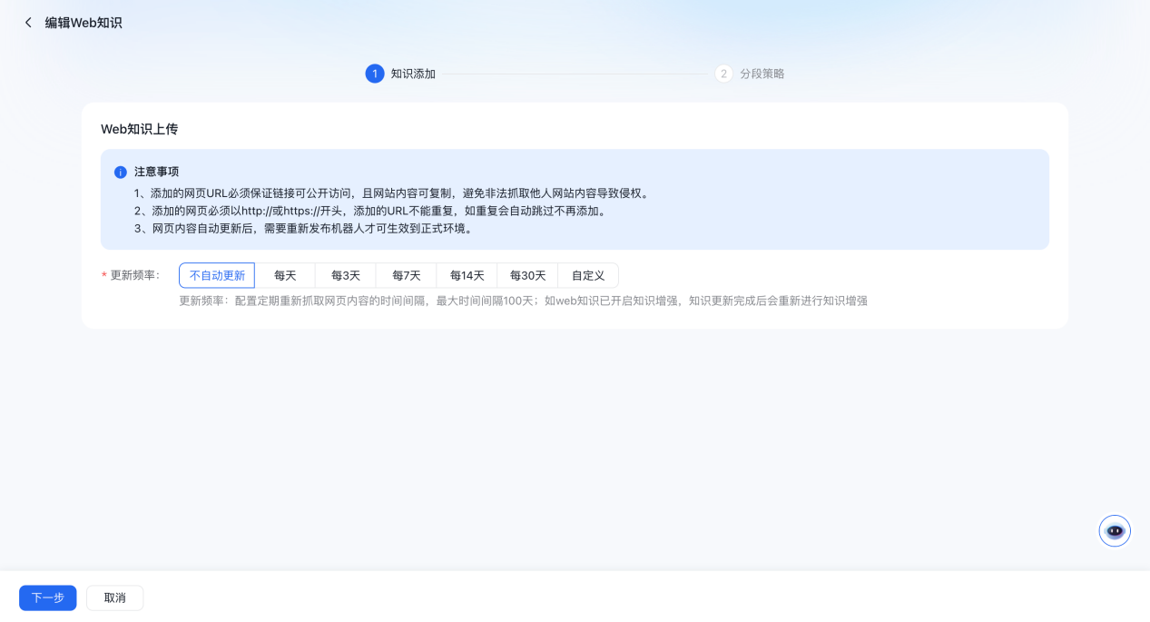Screen dimensions: 1150x622
Task: Click step indicator circle 1 知识添加
Action: 375,74
